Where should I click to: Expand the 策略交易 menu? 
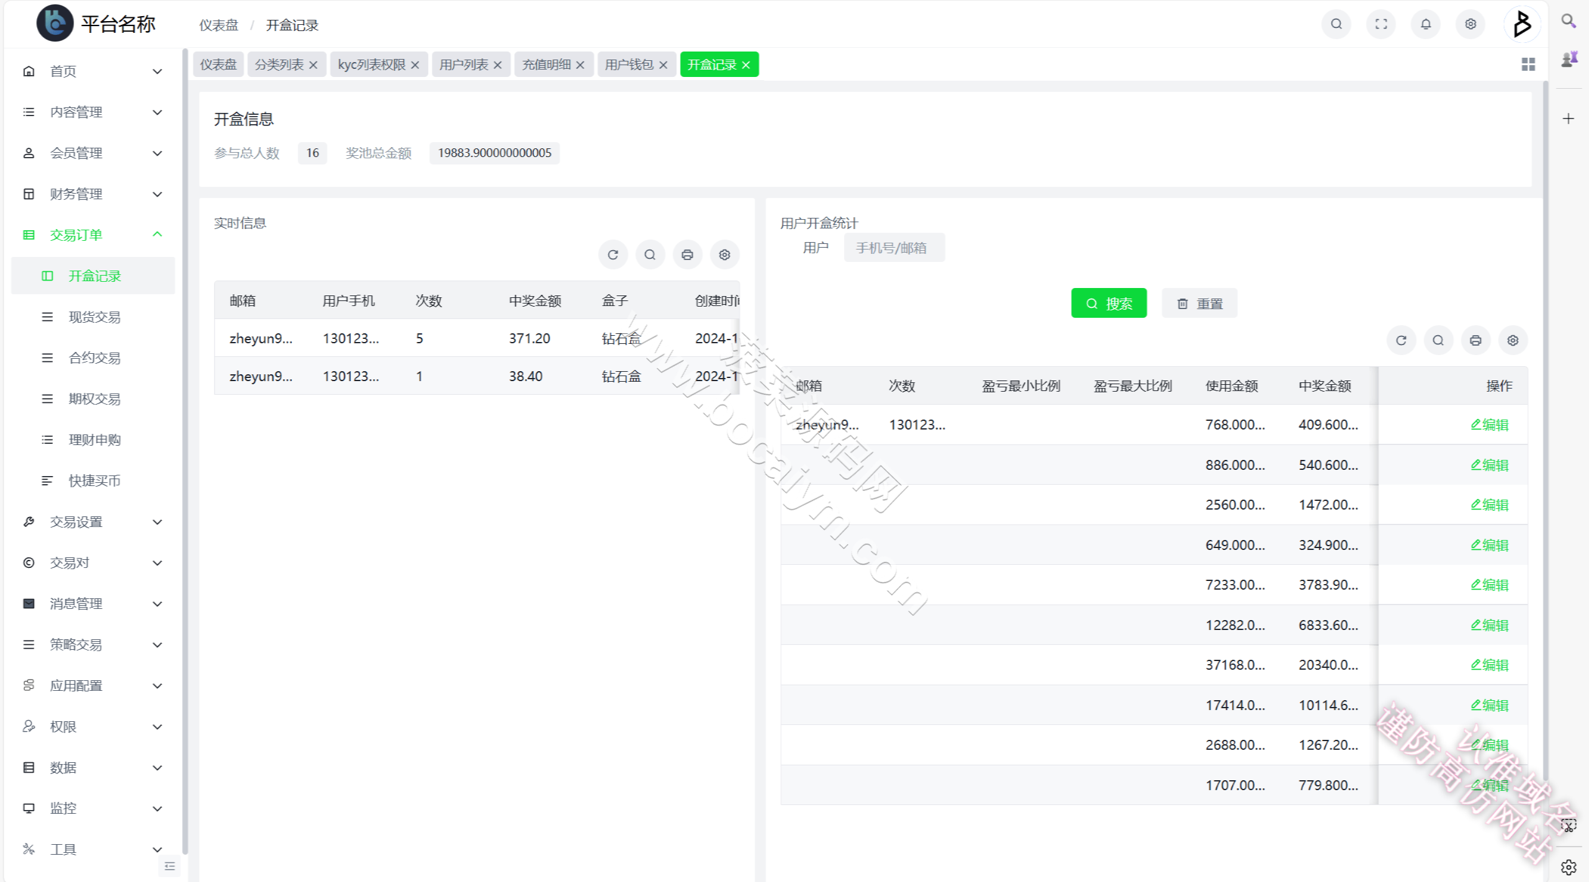[93, 645]
